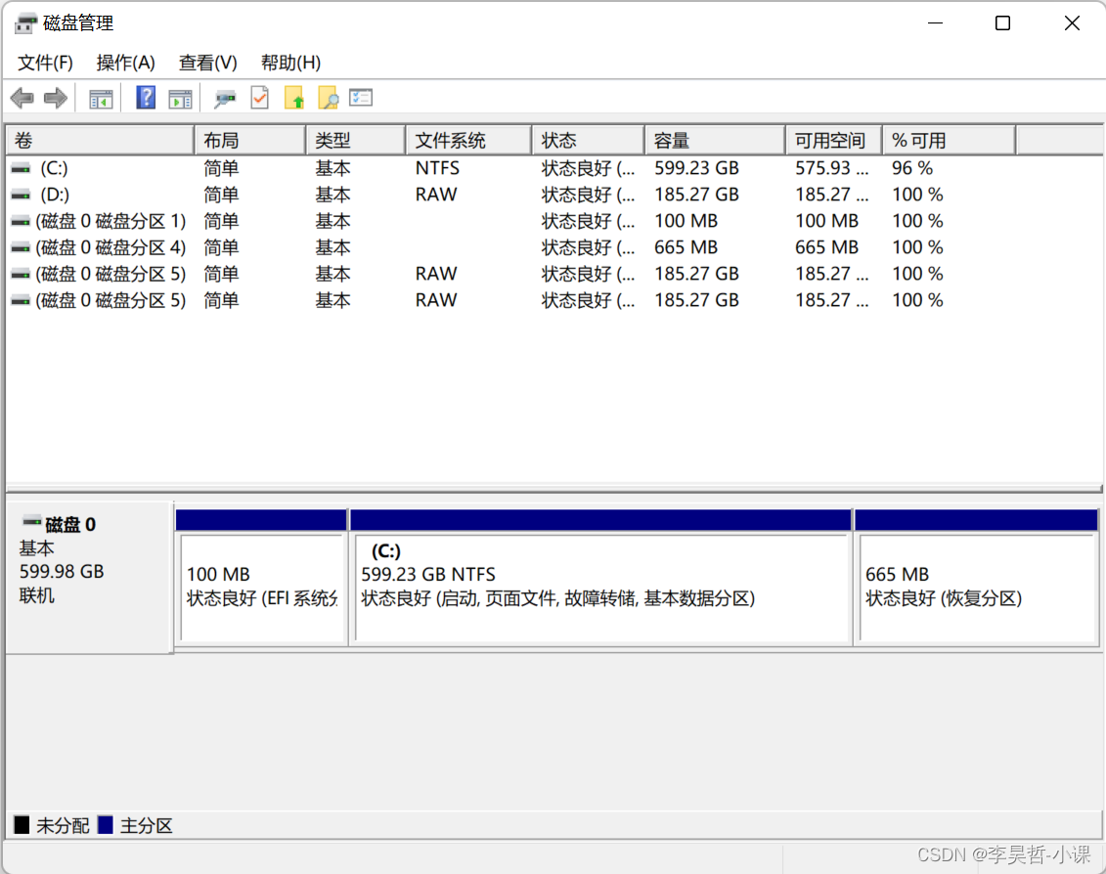
Task: Toggle the Show/Hide Action Pane icon
Action: [181, 99]
